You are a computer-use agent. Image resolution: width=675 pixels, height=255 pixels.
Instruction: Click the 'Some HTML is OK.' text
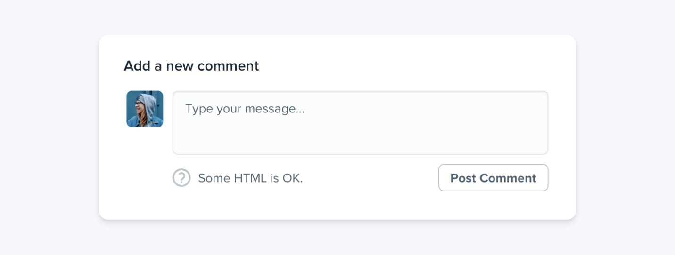[250, 178]
